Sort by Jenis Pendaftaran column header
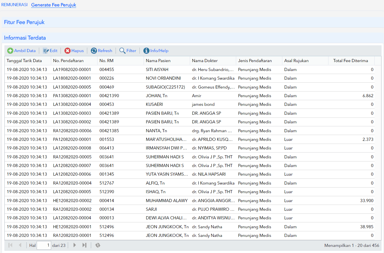The image size is (384, 253). (x=259, y=61)
